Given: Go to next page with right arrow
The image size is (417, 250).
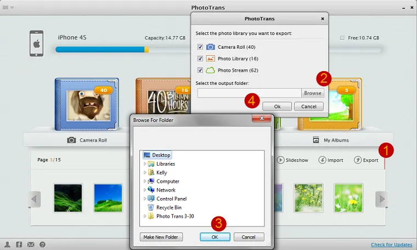Looking at the screenshot, I should [382, 199].
